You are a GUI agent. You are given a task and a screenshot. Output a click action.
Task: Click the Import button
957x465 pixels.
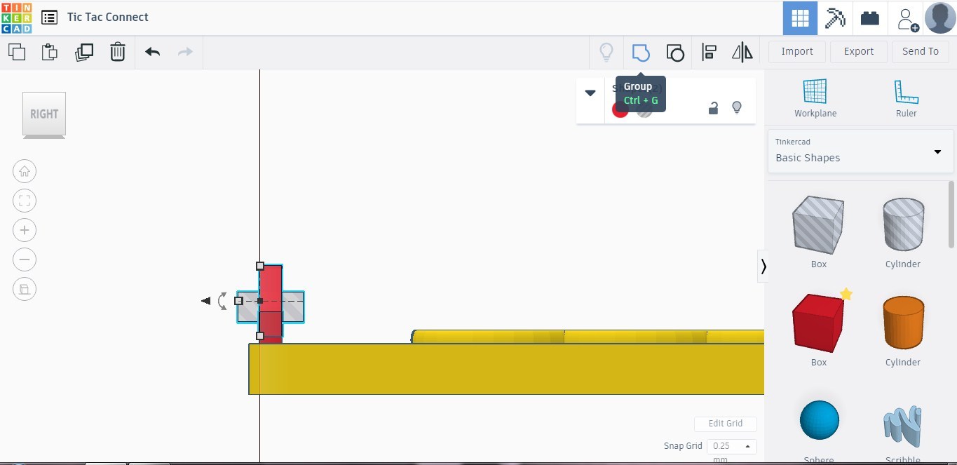[797, 51]
